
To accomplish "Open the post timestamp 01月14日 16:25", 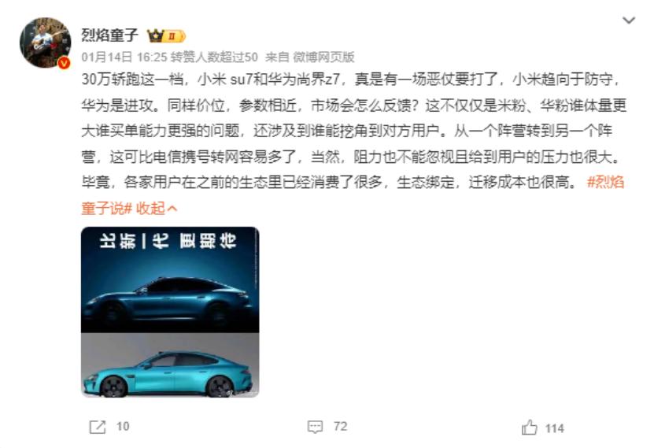I will click(124, 57).
